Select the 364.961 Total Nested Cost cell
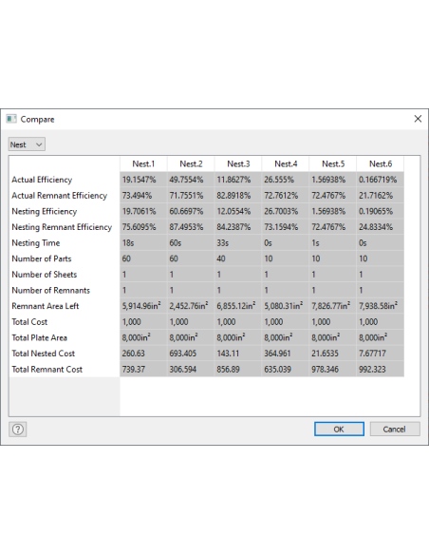Image resolution: width=429 pixels, height=555 pixels. coord(286,354)
